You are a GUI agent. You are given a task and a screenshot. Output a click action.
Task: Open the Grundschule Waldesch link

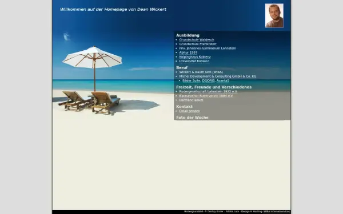(197, 40)
